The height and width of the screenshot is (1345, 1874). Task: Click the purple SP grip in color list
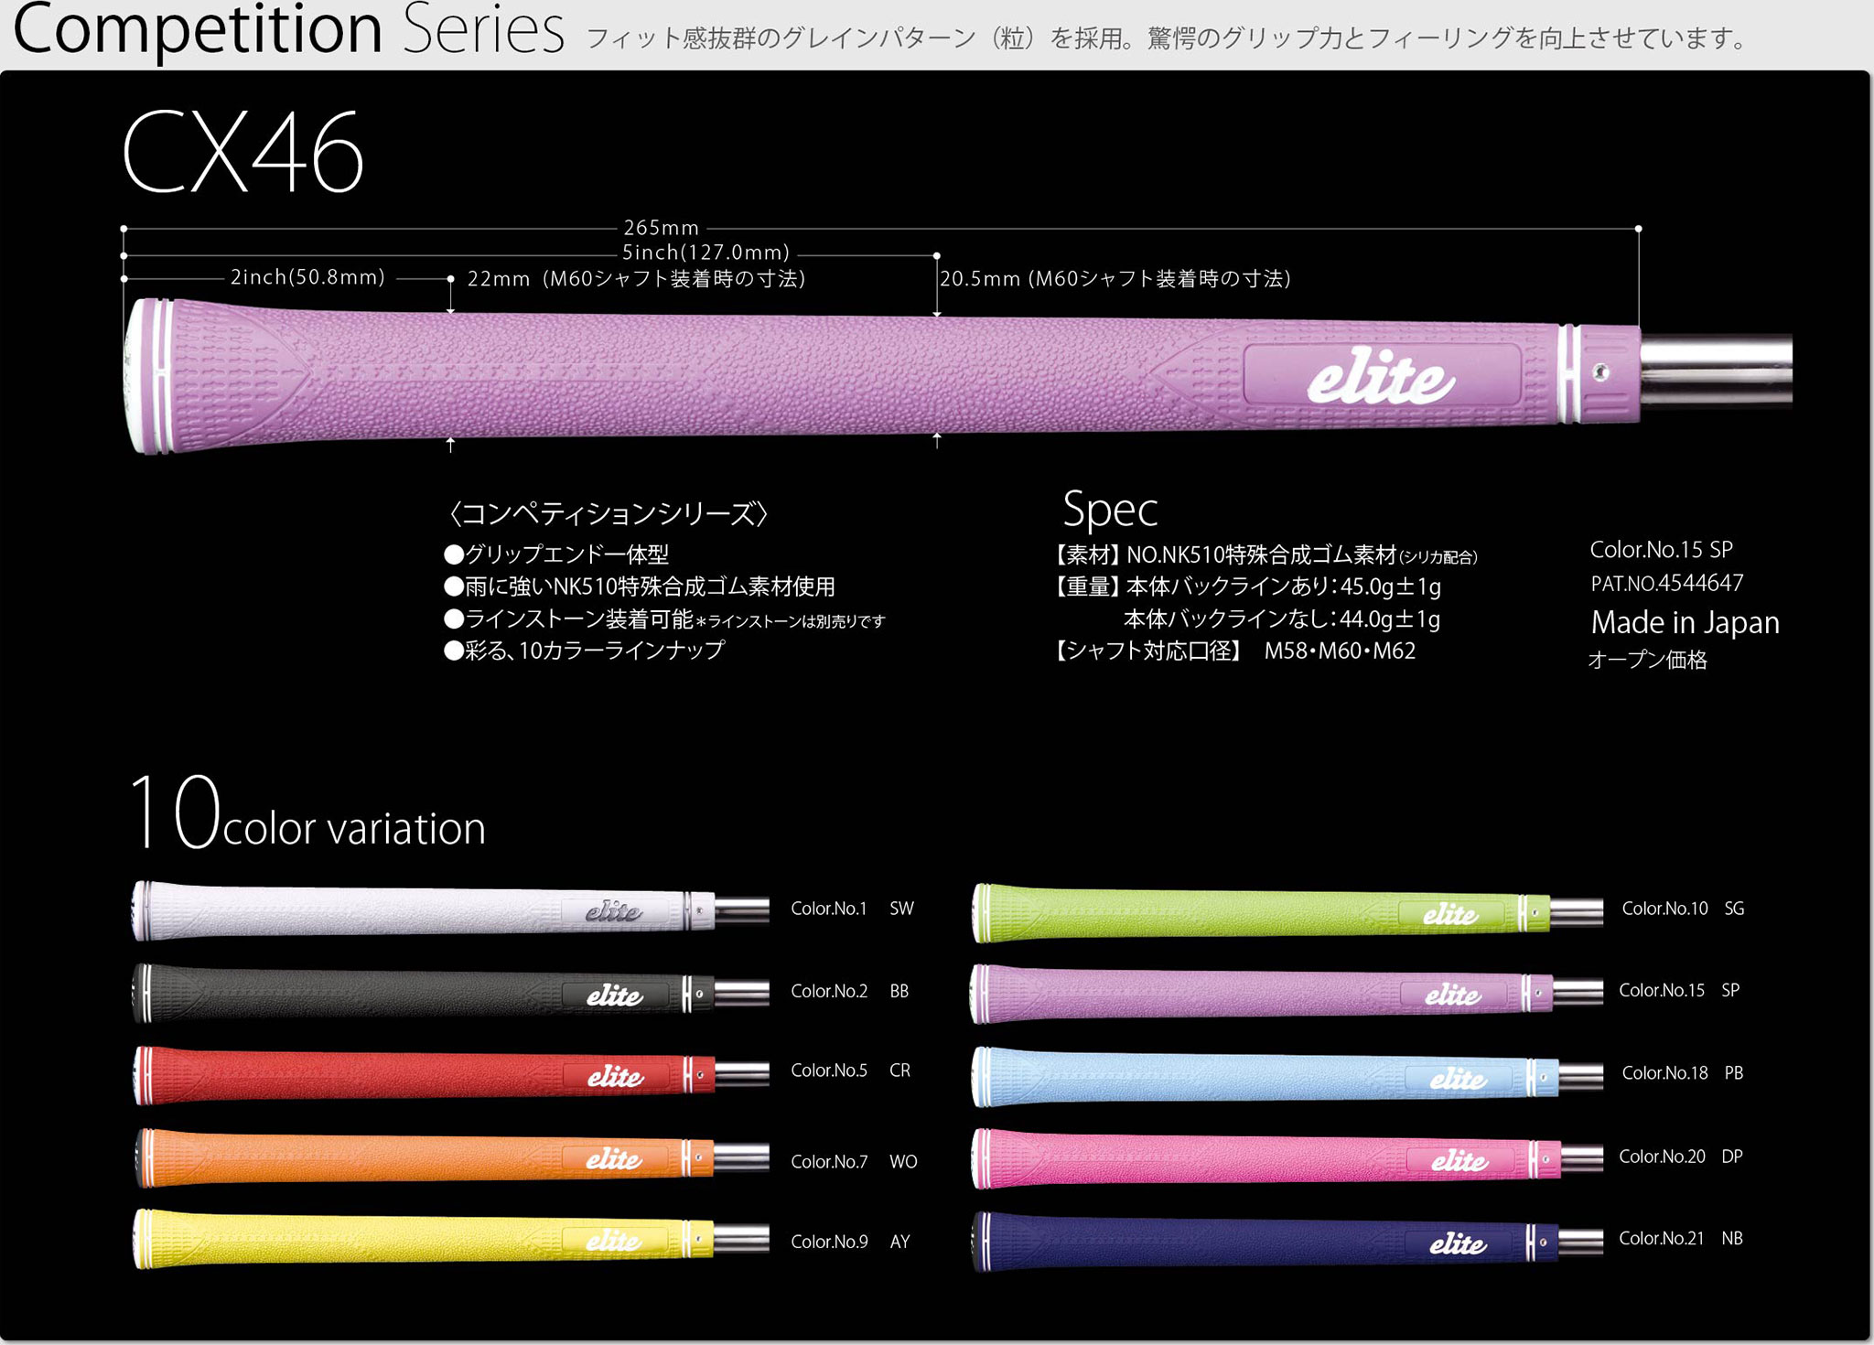[x=1287, y=994]
